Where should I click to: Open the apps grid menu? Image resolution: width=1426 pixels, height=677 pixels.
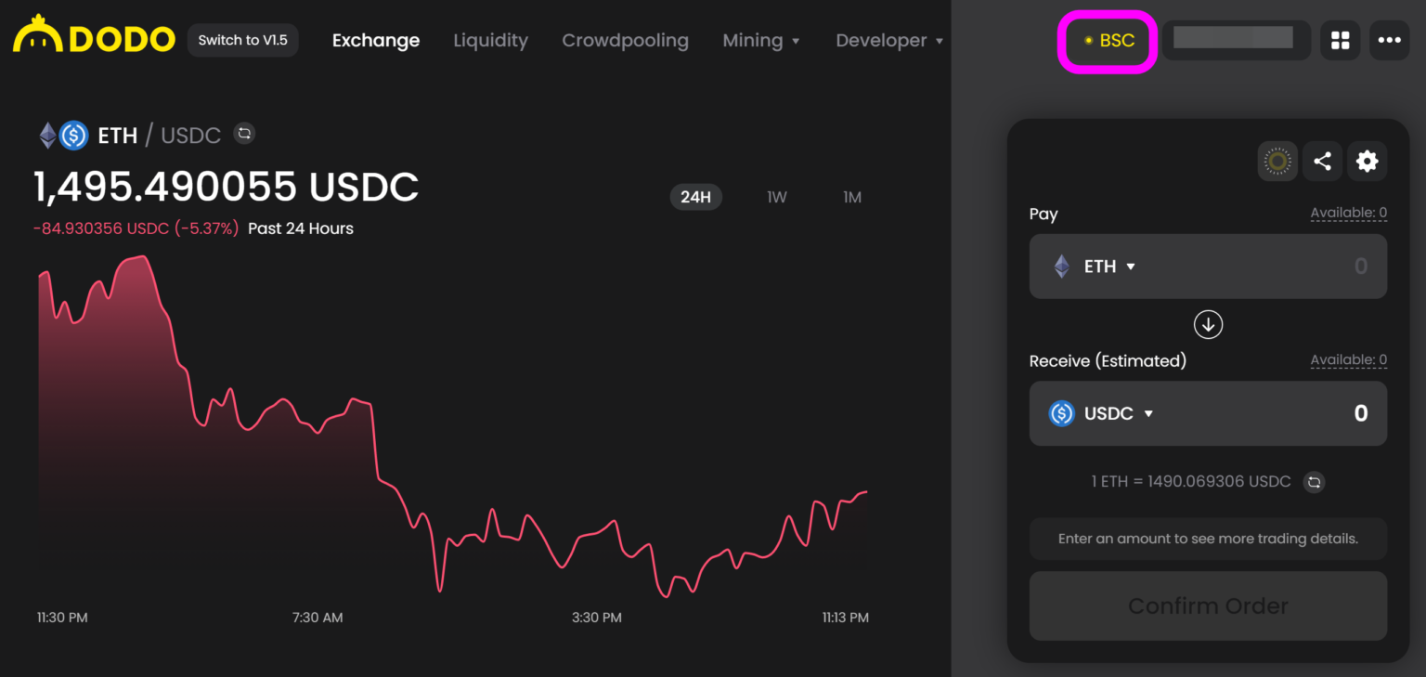pyautogui.click(x=1340, y=40)
